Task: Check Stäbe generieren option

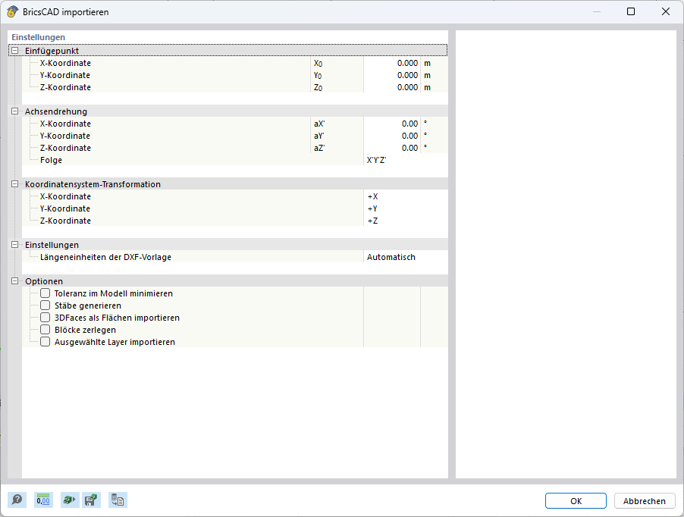Action: point(45,305)
